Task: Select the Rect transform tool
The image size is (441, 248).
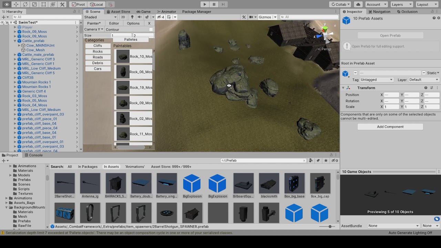Action: click(x=44, y=4)
